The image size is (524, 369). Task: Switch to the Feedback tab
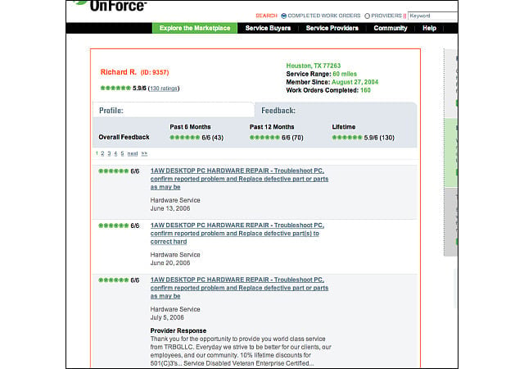[x=336, y=110]
